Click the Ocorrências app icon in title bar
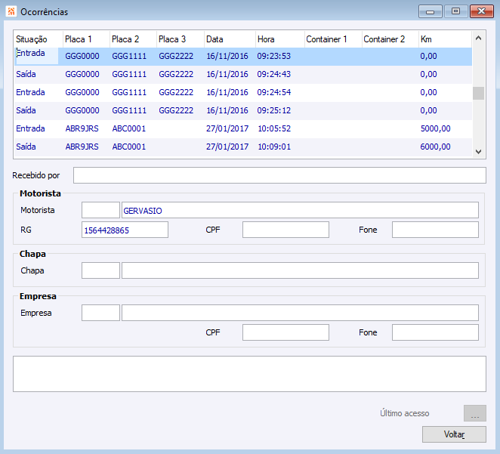 point(10,12)
